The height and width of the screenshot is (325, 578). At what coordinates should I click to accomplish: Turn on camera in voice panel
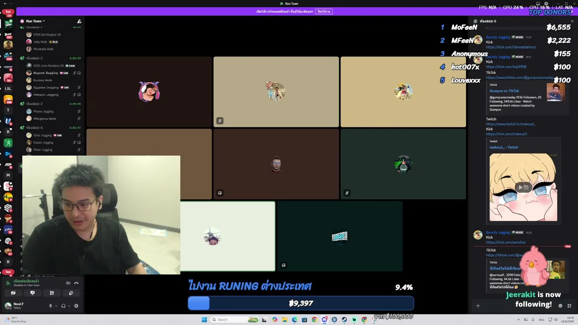point(13,293)
